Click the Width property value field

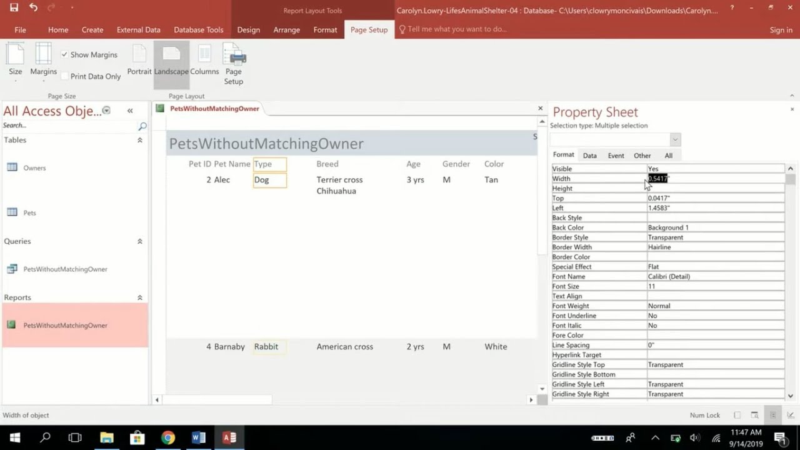click(x=716, y=179)
